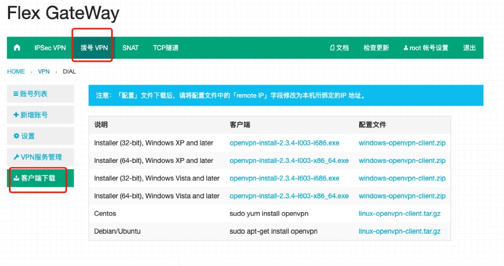
Task: Open 设置 in the sidebar
Action: point(41,136)
